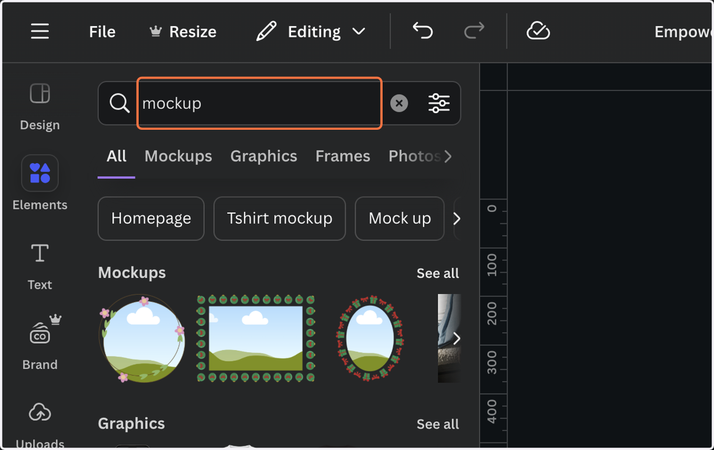The height and width of the screenshot is (450, 714).
Task: Choose the oval gift wreath frame mockup
Action: (x=370, y=338)
